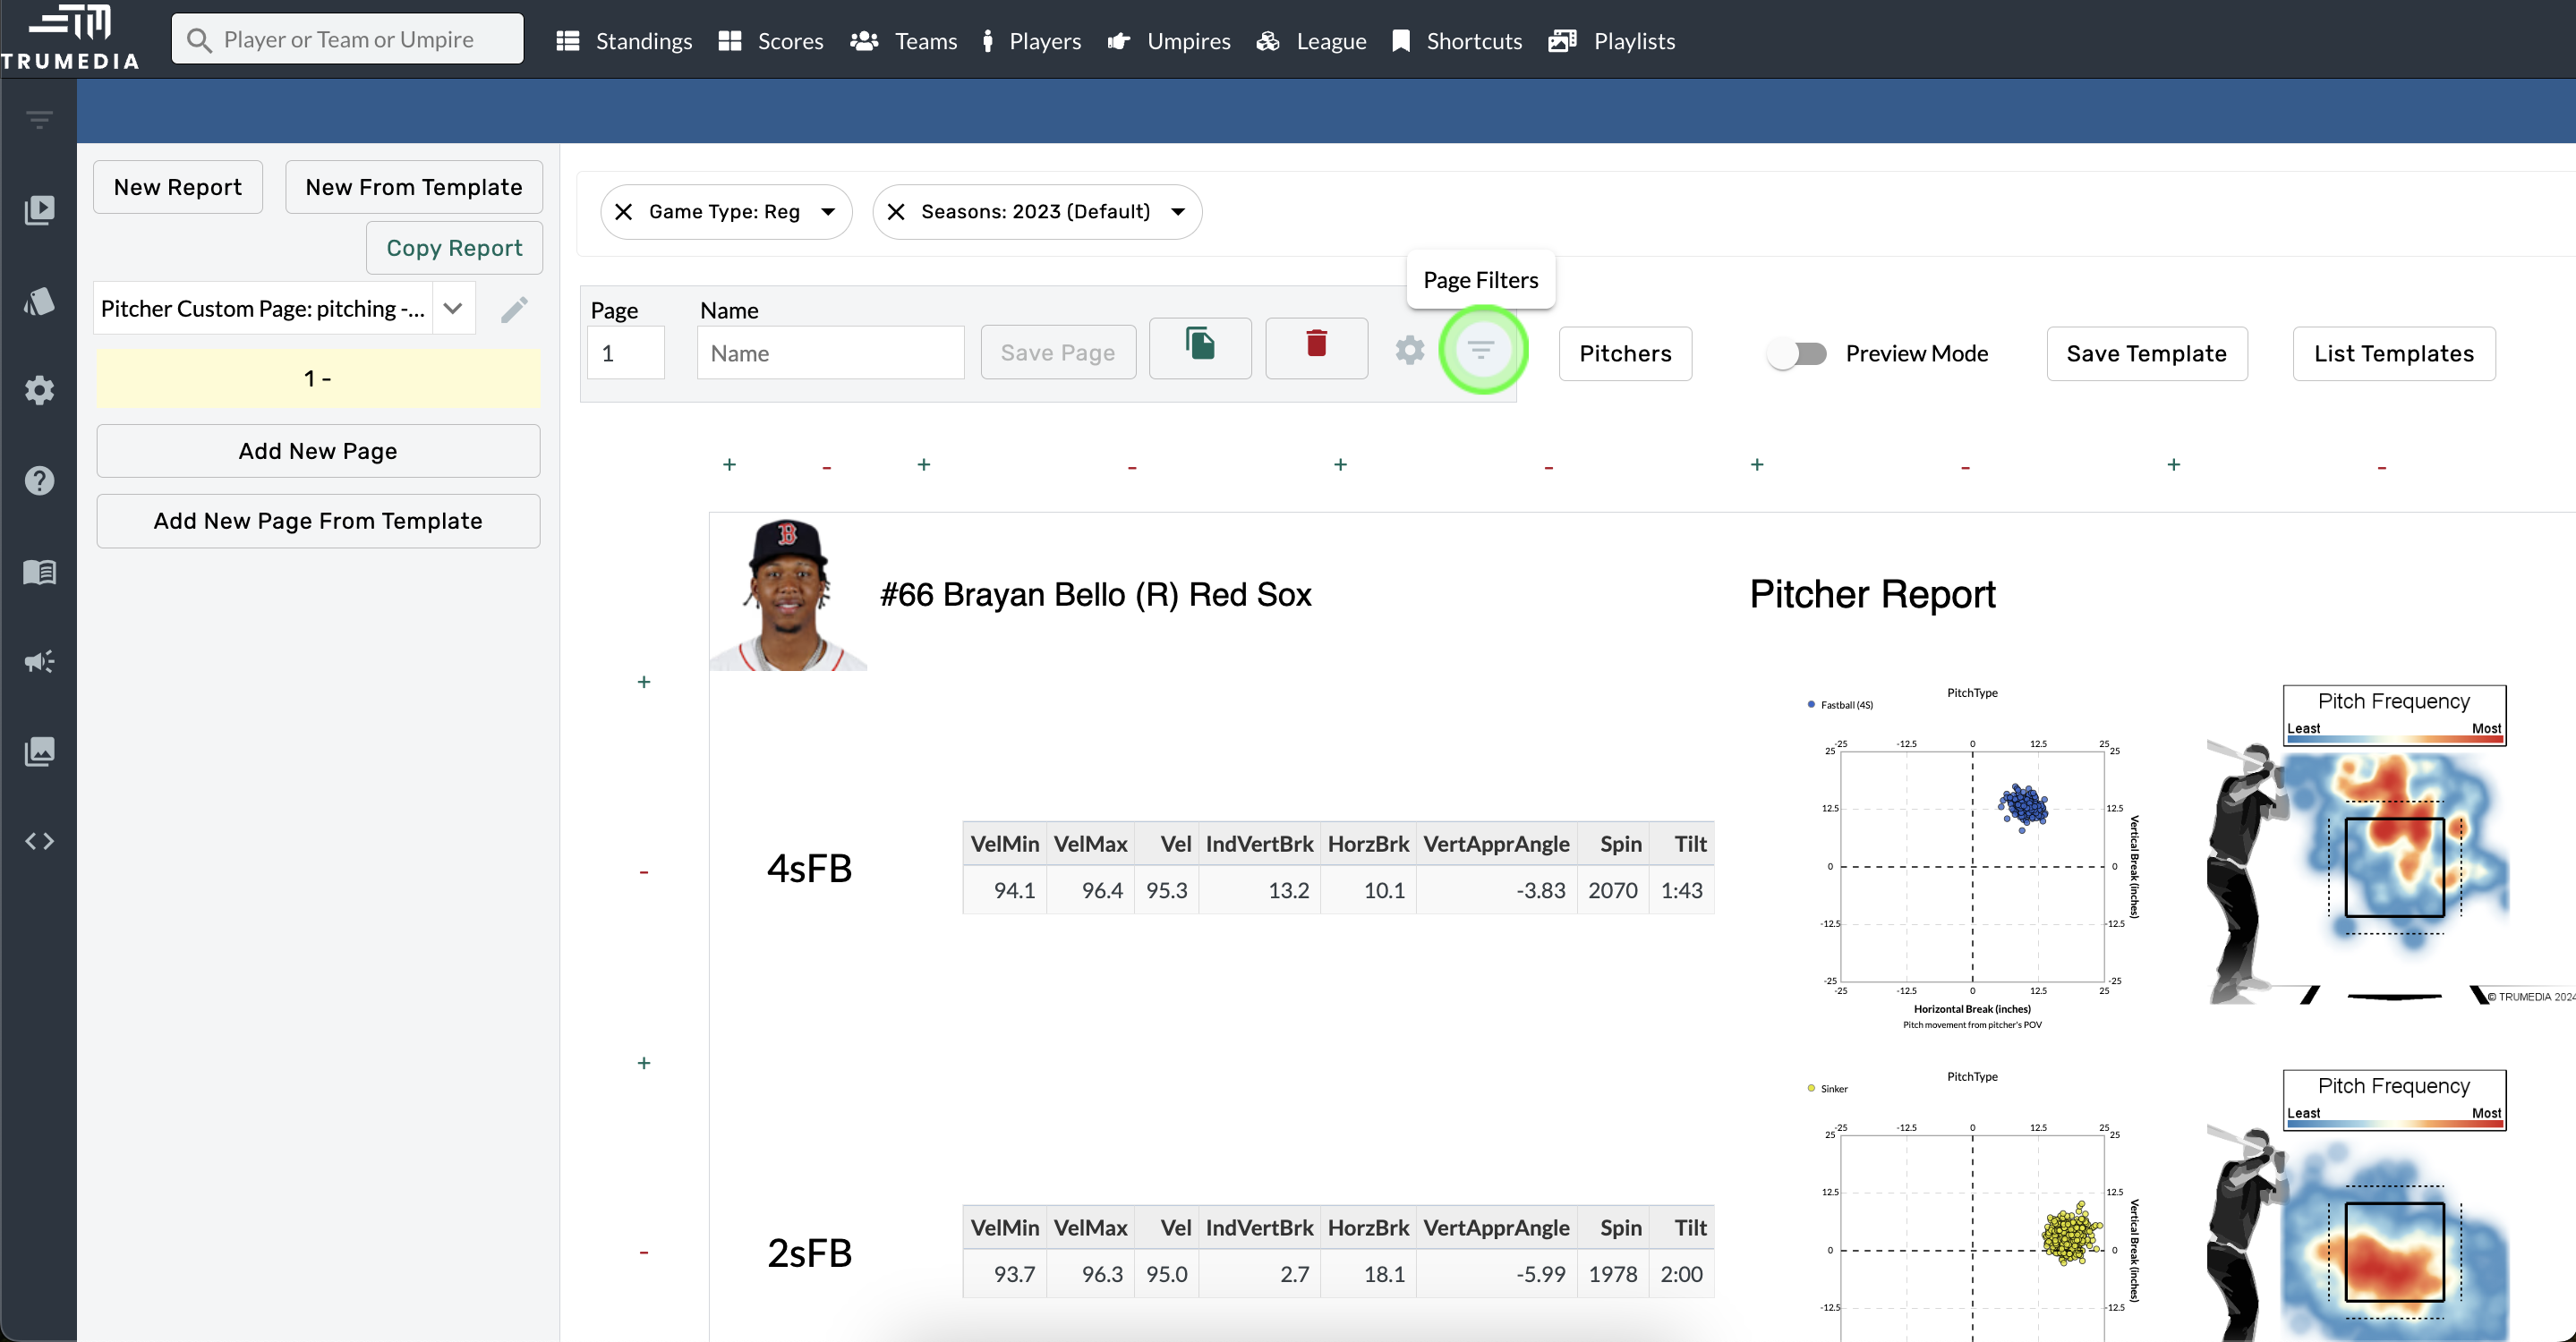This screenshot has width=2576, height=1342.
Task: Open the megaphone icon in sidebar
Action: click(x=39, y=661)
